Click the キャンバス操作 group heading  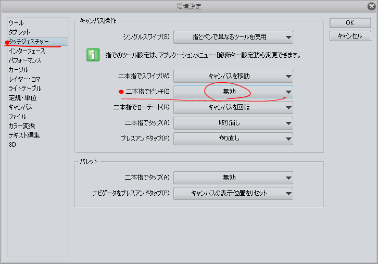coord(98,21)
